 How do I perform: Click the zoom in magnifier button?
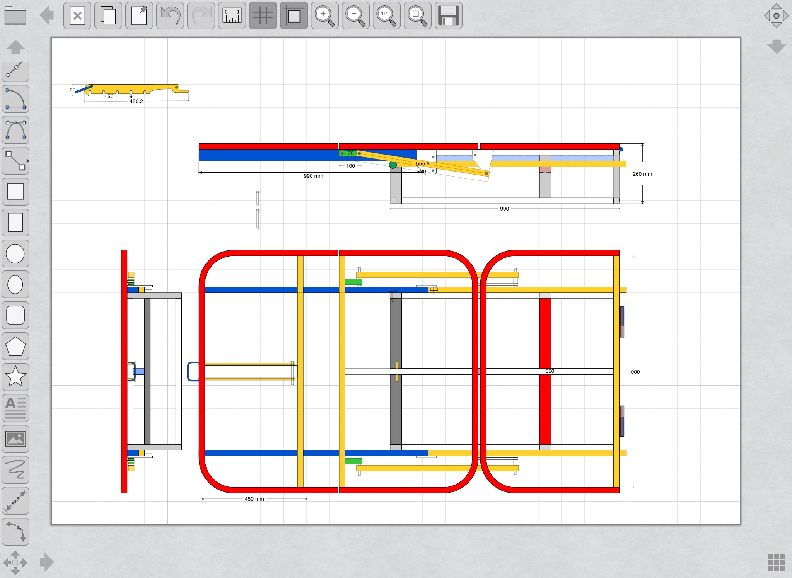[x=325, y=15]
